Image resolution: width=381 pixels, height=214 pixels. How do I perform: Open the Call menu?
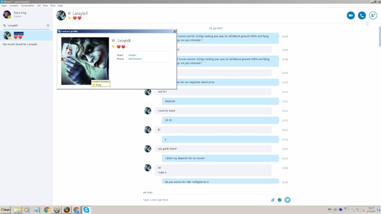click(39, 6)
